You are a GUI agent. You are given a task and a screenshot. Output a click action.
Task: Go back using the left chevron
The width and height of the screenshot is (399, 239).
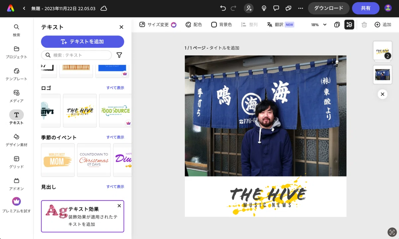(x=24, y=8)
